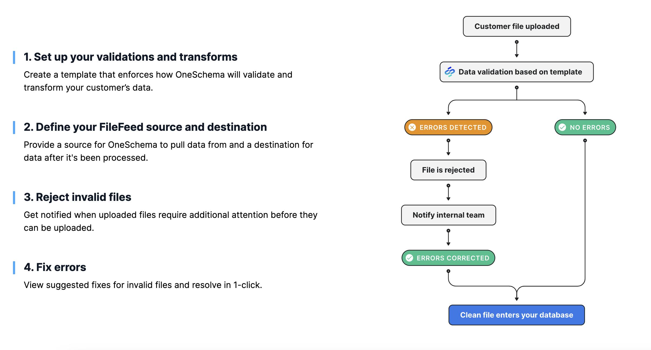651x350 pixels.
Task: Click the Notify internal team box
Action: 448,215
